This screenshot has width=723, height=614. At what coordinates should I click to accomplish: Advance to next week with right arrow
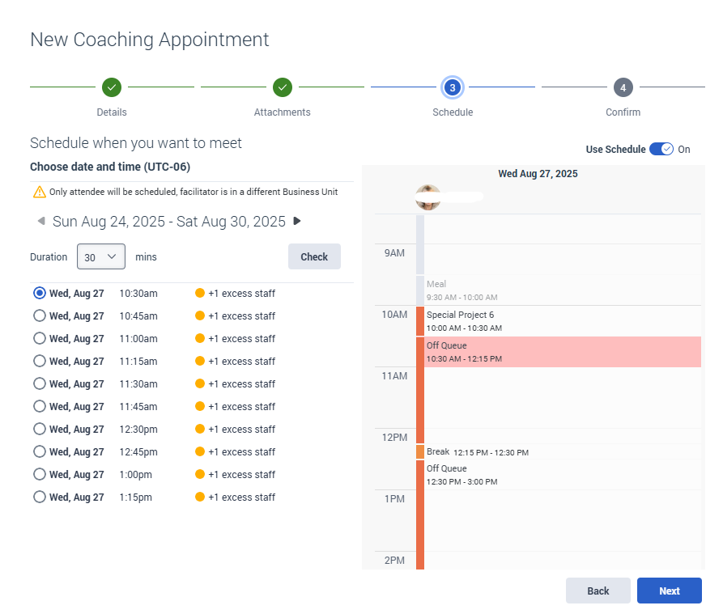click(297, 221)
